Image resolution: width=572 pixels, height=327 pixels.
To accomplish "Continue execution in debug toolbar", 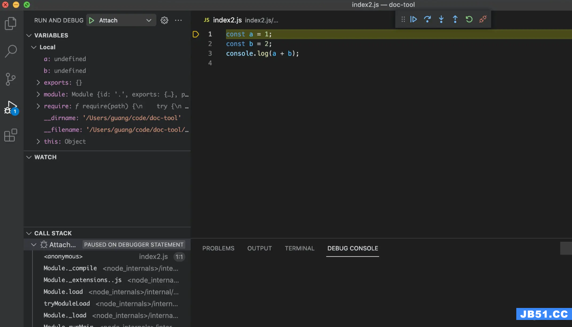I will [414, 19].
